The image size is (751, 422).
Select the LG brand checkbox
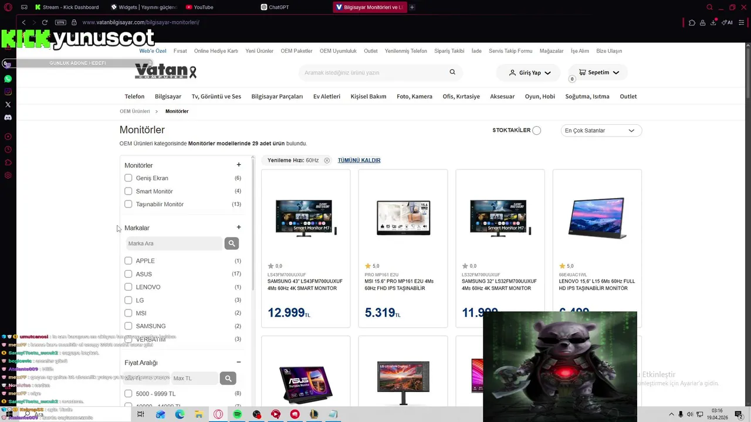(x=128, y=300)
